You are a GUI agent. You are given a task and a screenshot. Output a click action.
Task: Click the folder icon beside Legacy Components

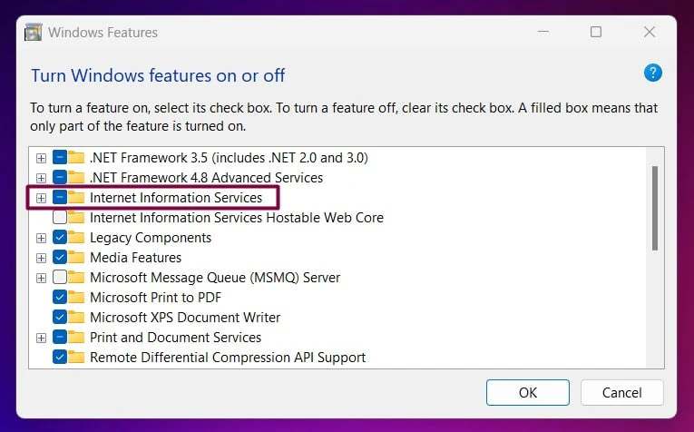76,237
